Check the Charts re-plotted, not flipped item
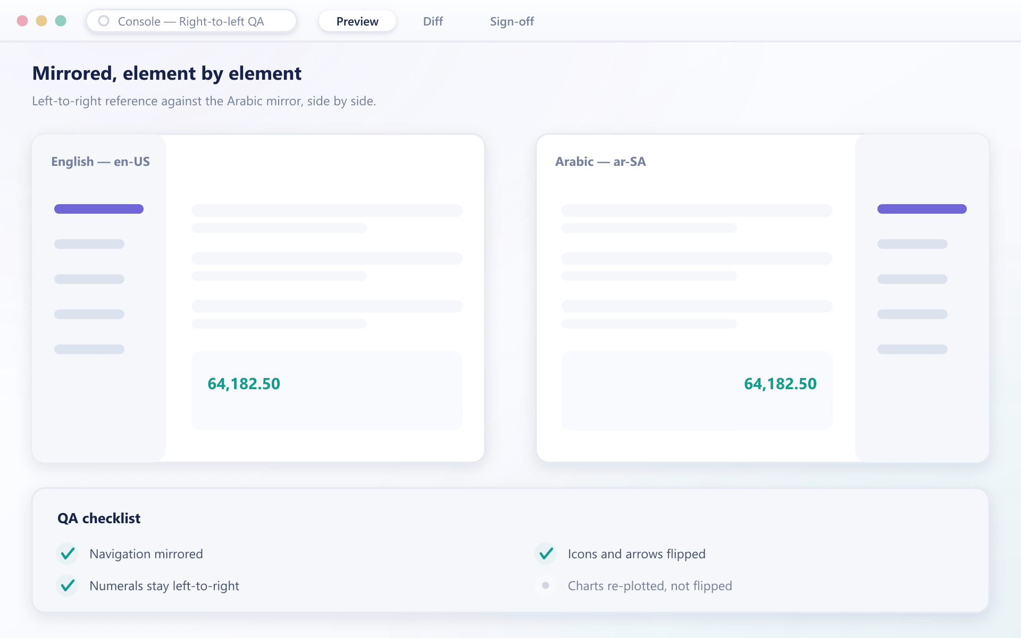 point(546,585)
